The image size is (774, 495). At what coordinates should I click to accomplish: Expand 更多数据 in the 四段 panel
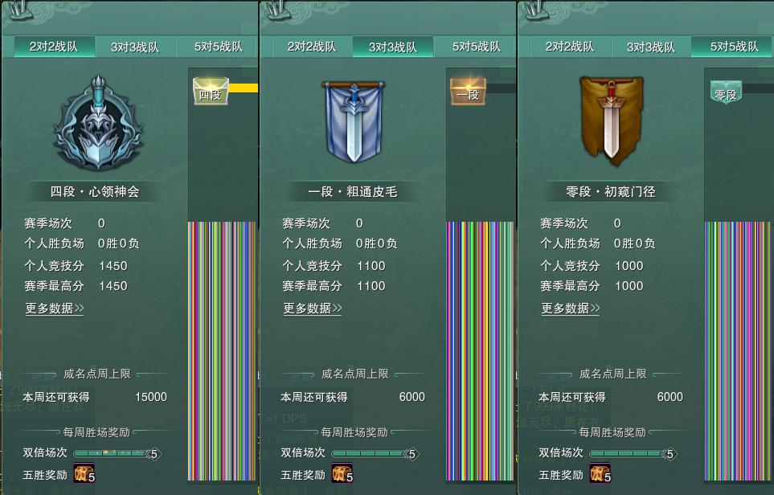coord(55,309)
